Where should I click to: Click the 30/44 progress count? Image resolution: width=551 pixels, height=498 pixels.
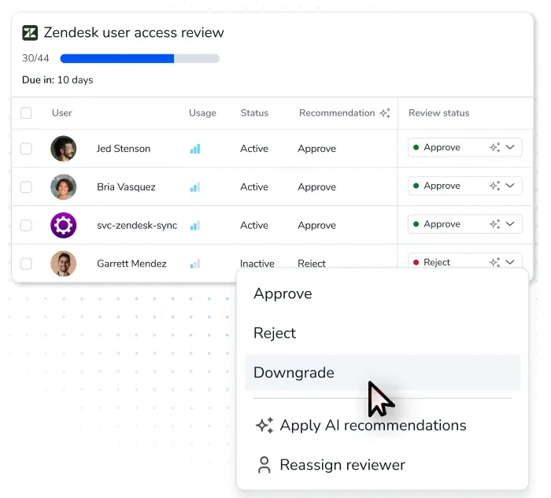(35, 58)
